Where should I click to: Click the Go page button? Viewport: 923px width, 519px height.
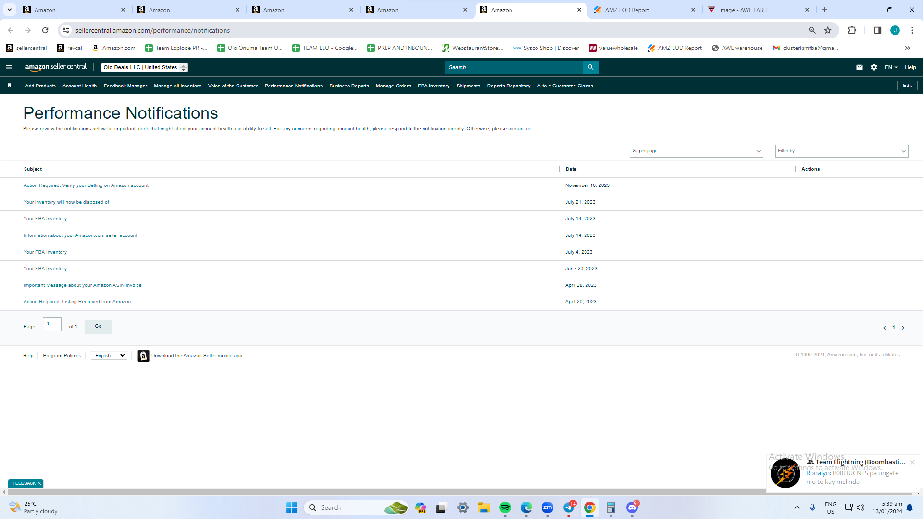pos(98,326)
